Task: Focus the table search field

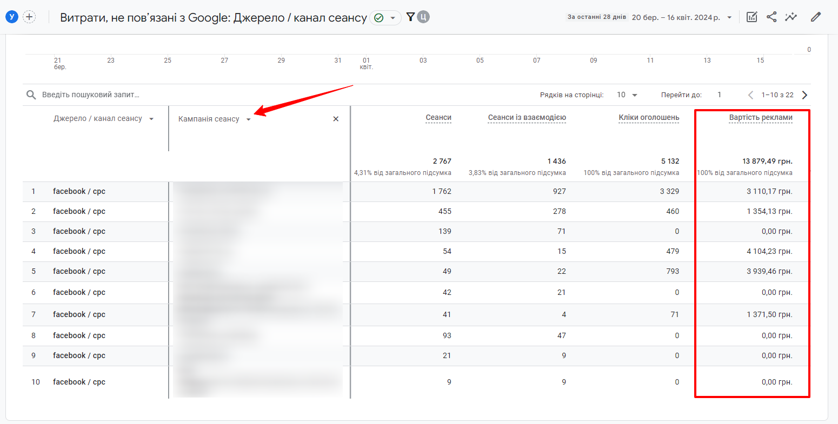Action: pyautogui.click(x=91, y=95)
